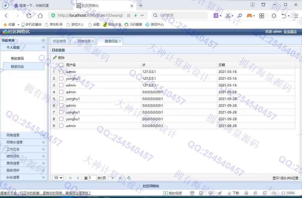Viewport: 302px width, 198px height.
Task: Click the undo closed-tab arrow icon
Action: click(x=284, y=16)
